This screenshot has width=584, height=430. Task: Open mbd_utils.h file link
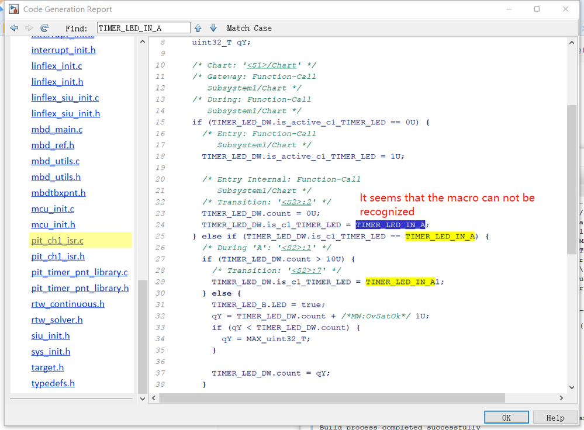tap(56, 177)
